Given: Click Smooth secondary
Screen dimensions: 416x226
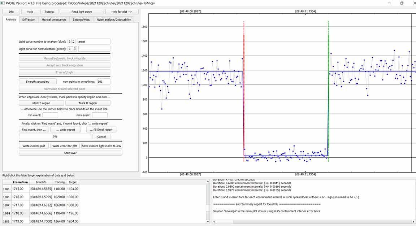Looking at the screenshot, I should point(38,82).
